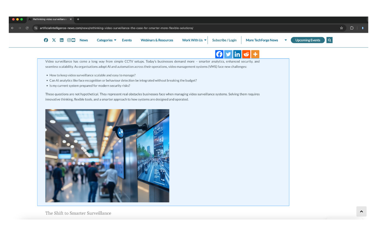
Task: Open the site search magnifier icon
Action: [x=329, y=40]
